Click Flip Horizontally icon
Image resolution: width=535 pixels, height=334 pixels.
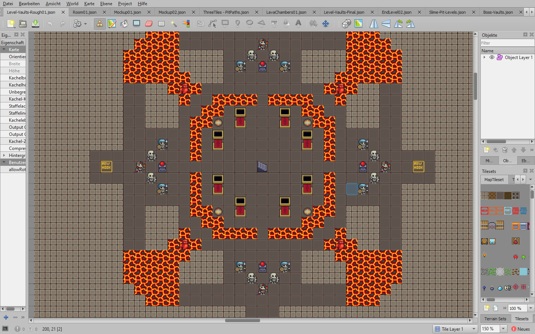374,24
